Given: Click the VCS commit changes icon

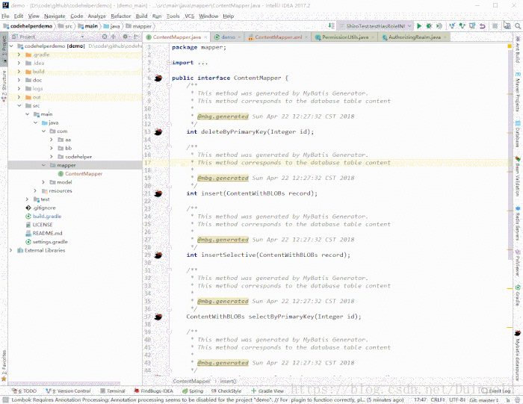Looking at the screenshot, I should coord(462,26).
